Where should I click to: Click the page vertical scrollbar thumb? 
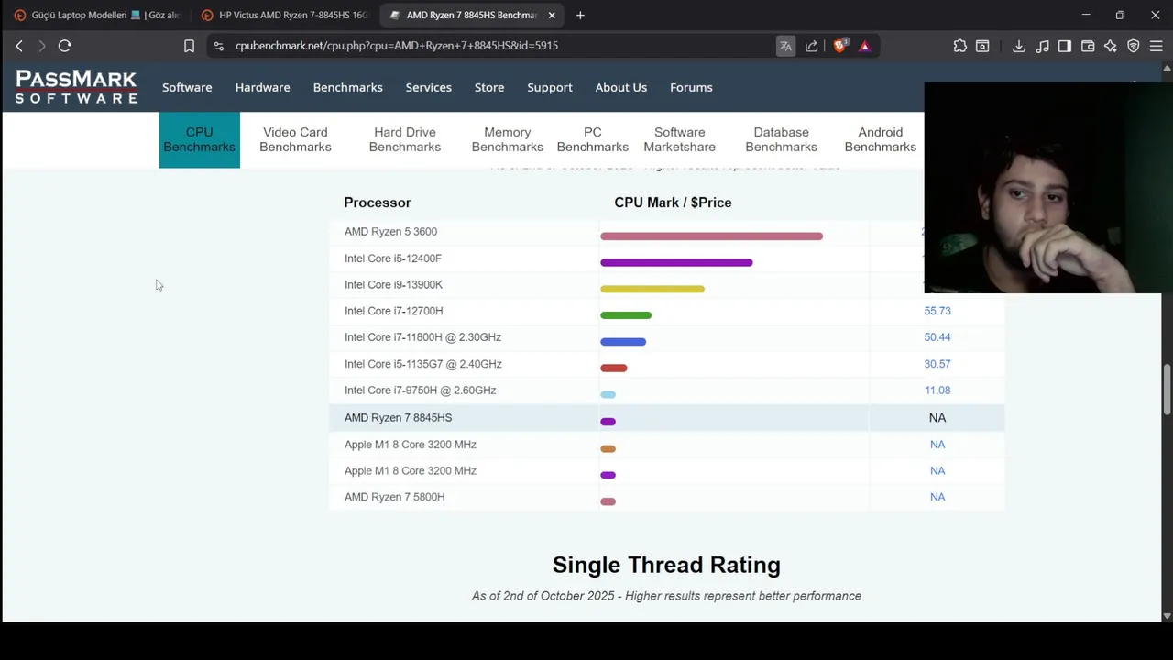[x=1167, y=390]
